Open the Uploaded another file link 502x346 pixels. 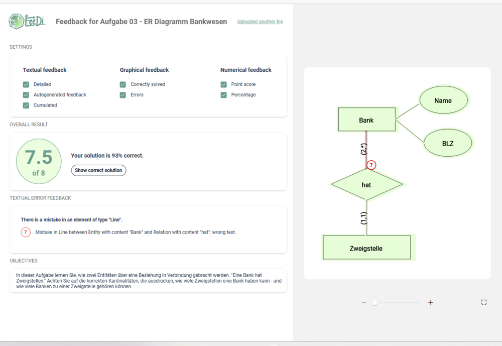(x=260, y=22)
